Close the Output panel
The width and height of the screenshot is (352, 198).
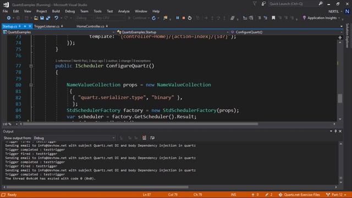[340, 131]
